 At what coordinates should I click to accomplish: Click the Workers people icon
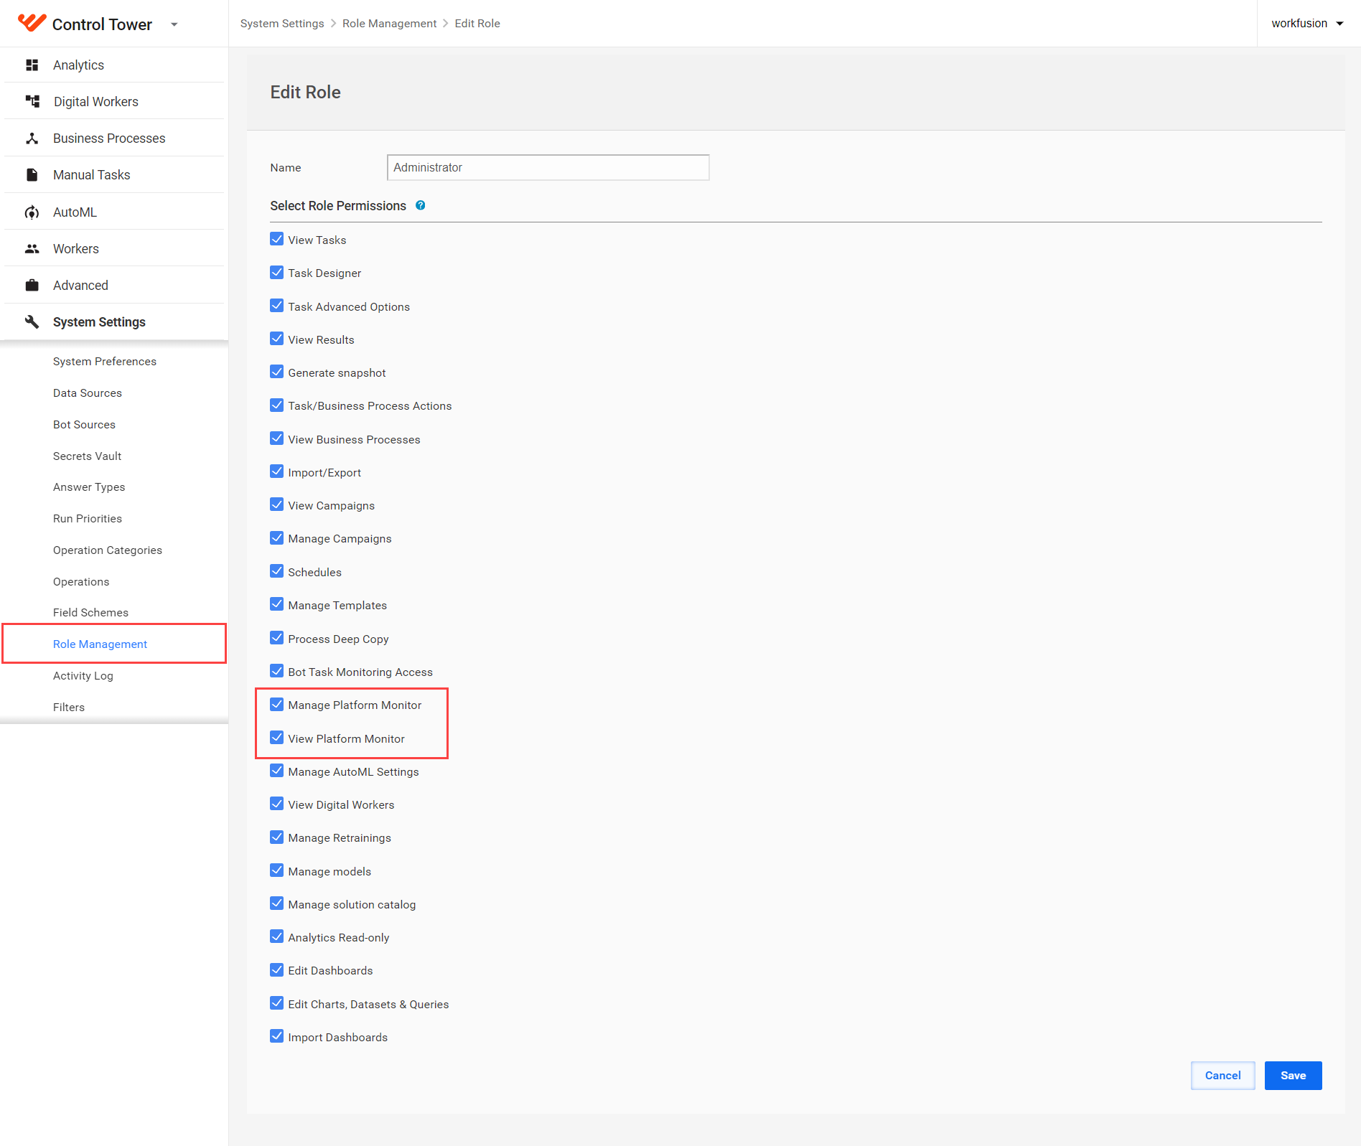(x=32, y=249)
